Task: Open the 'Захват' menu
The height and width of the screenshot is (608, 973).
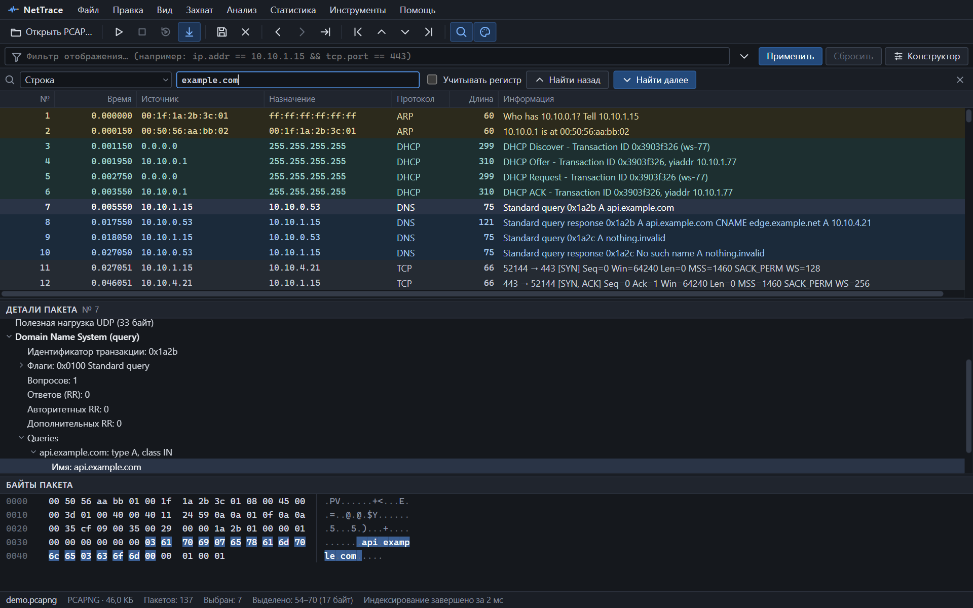Action: click(x=199, y=10)
